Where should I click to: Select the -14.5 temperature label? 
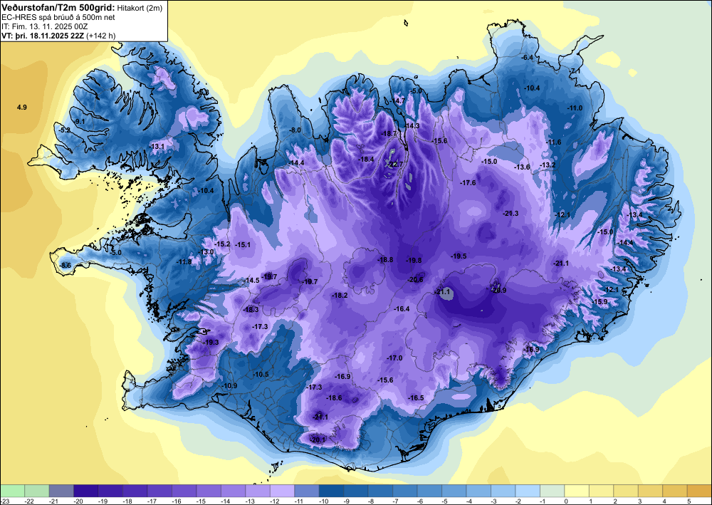coord(251,281)
